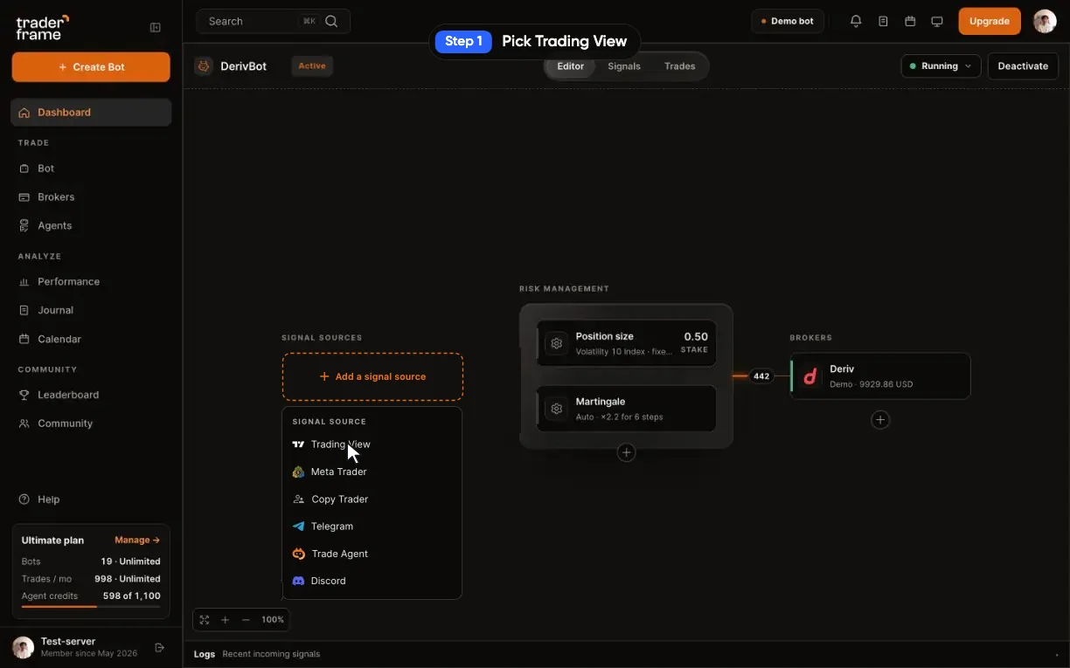The image size is (1070, 668).
Task: Open the document icon in top bar
Action: coord(883,21)
